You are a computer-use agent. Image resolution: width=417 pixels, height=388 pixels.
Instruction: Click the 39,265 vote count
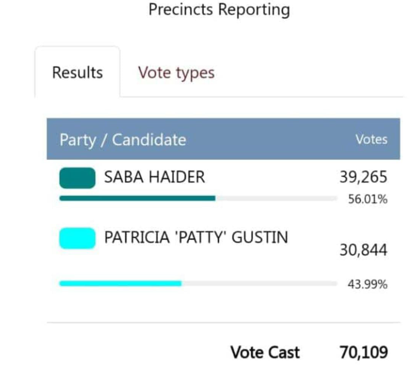363,177
